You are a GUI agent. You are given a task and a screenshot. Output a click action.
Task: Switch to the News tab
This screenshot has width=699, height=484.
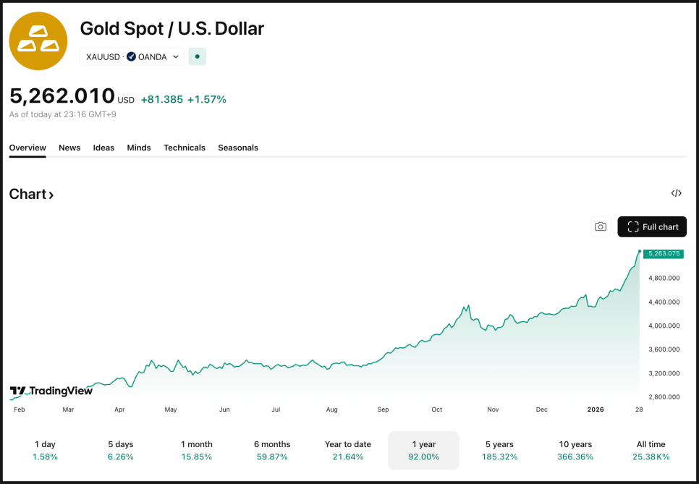pos(69,148)
